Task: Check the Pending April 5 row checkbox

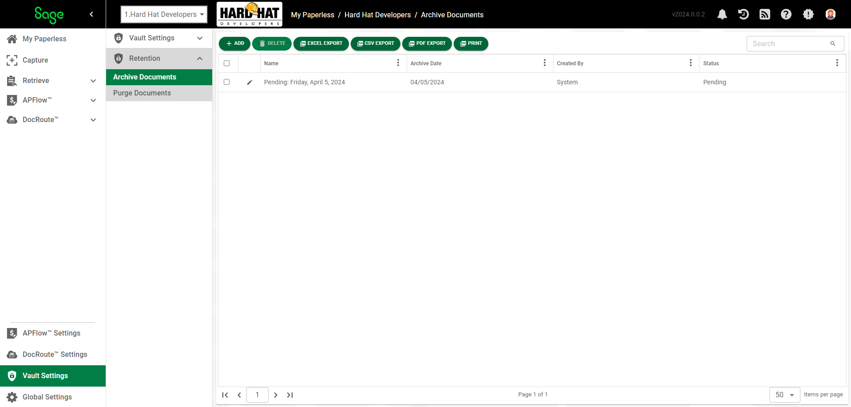Action: pyautogui.click(x=227, y=82)
